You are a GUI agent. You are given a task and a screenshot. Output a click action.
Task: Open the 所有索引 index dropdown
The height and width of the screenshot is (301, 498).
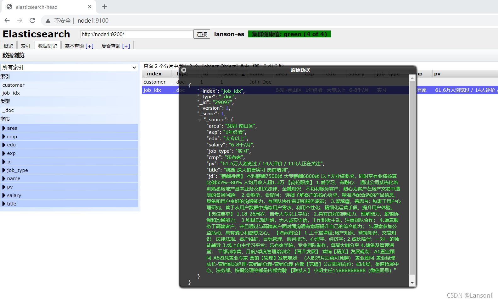(69, 67)
